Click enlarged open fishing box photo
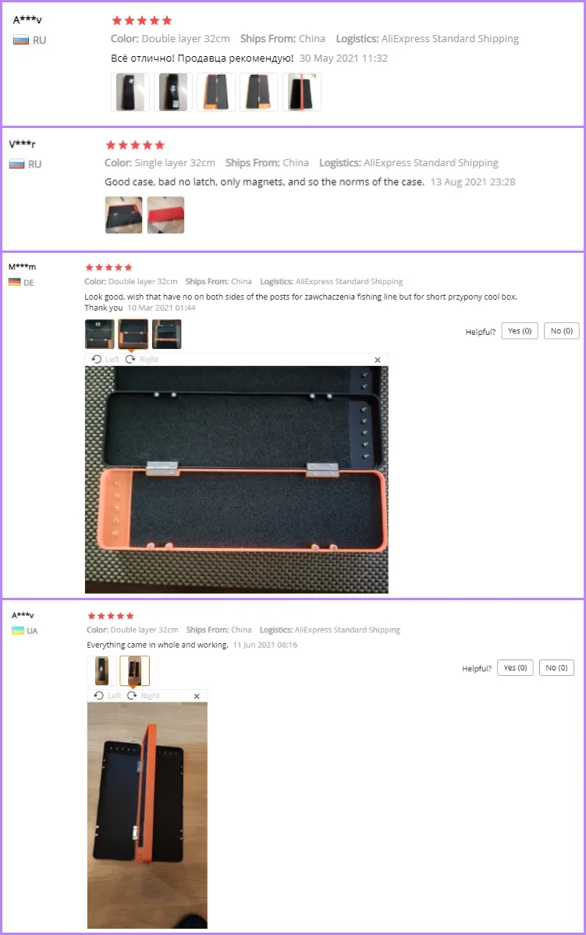 236,479
